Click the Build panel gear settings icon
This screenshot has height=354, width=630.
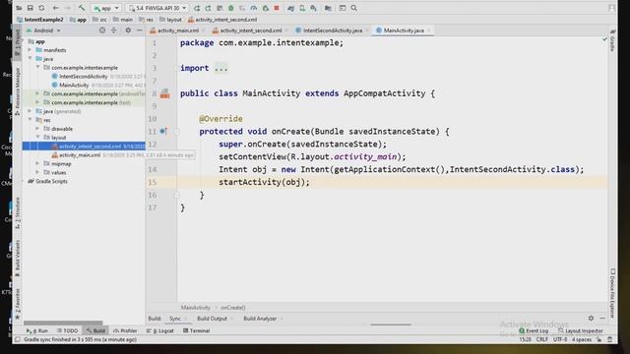click(591, 318)
